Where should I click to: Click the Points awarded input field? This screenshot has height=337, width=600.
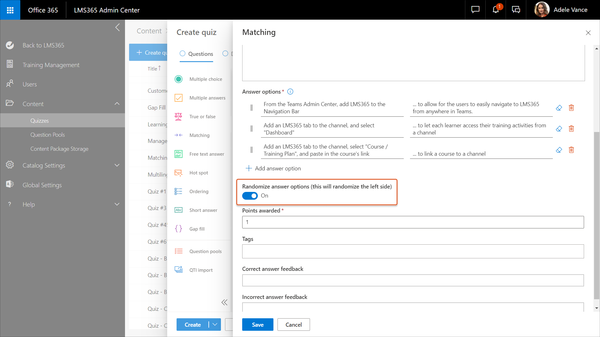(x=412, y=222)
